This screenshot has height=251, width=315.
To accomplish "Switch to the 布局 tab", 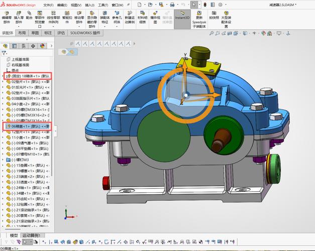I will 22,33.
